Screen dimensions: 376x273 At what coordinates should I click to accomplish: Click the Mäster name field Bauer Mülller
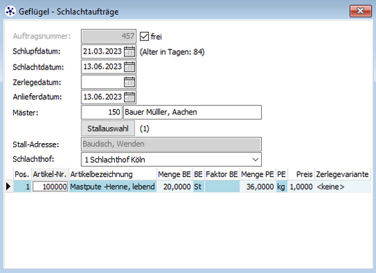click(192, 112)
